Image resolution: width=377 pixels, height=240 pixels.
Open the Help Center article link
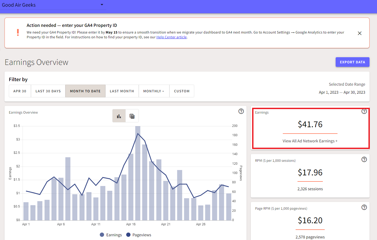point(172,37)
